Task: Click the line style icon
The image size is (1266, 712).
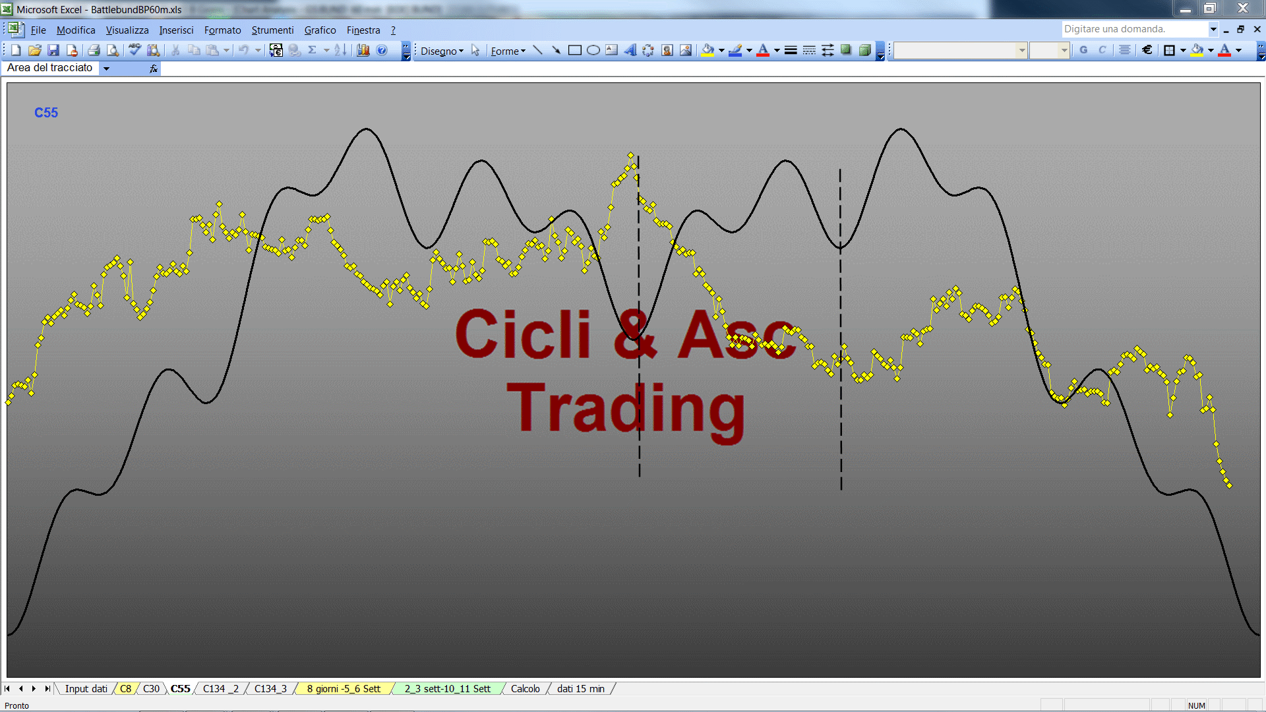Action: point(791,50)
